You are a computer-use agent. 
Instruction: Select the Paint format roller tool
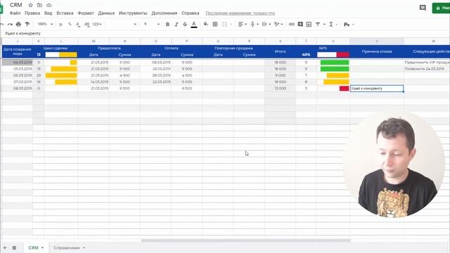(x=27, y=25)
